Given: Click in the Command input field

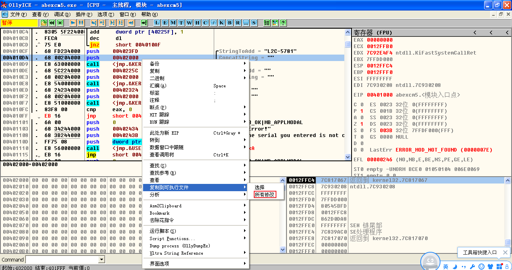Looking at the screenshot, I should click(62, 259).
